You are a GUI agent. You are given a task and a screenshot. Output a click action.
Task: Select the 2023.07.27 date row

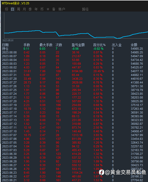pos(9,82)
